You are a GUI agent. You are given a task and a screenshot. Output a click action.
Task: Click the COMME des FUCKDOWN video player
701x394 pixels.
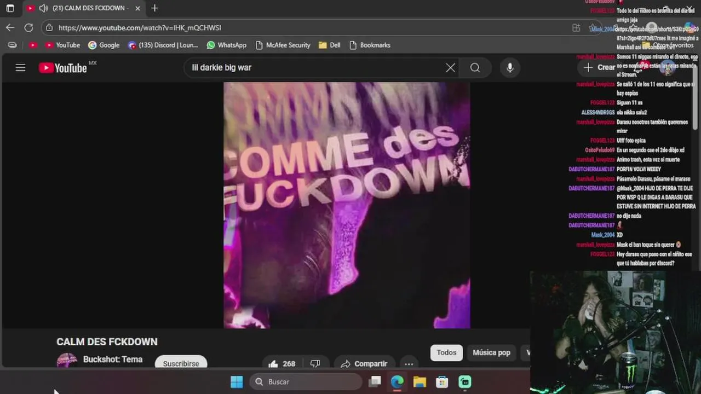click(x=347, y=205)
